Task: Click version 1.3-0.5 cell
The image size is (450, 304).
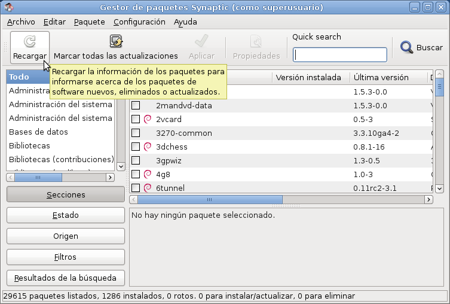Action: (366, 160)
